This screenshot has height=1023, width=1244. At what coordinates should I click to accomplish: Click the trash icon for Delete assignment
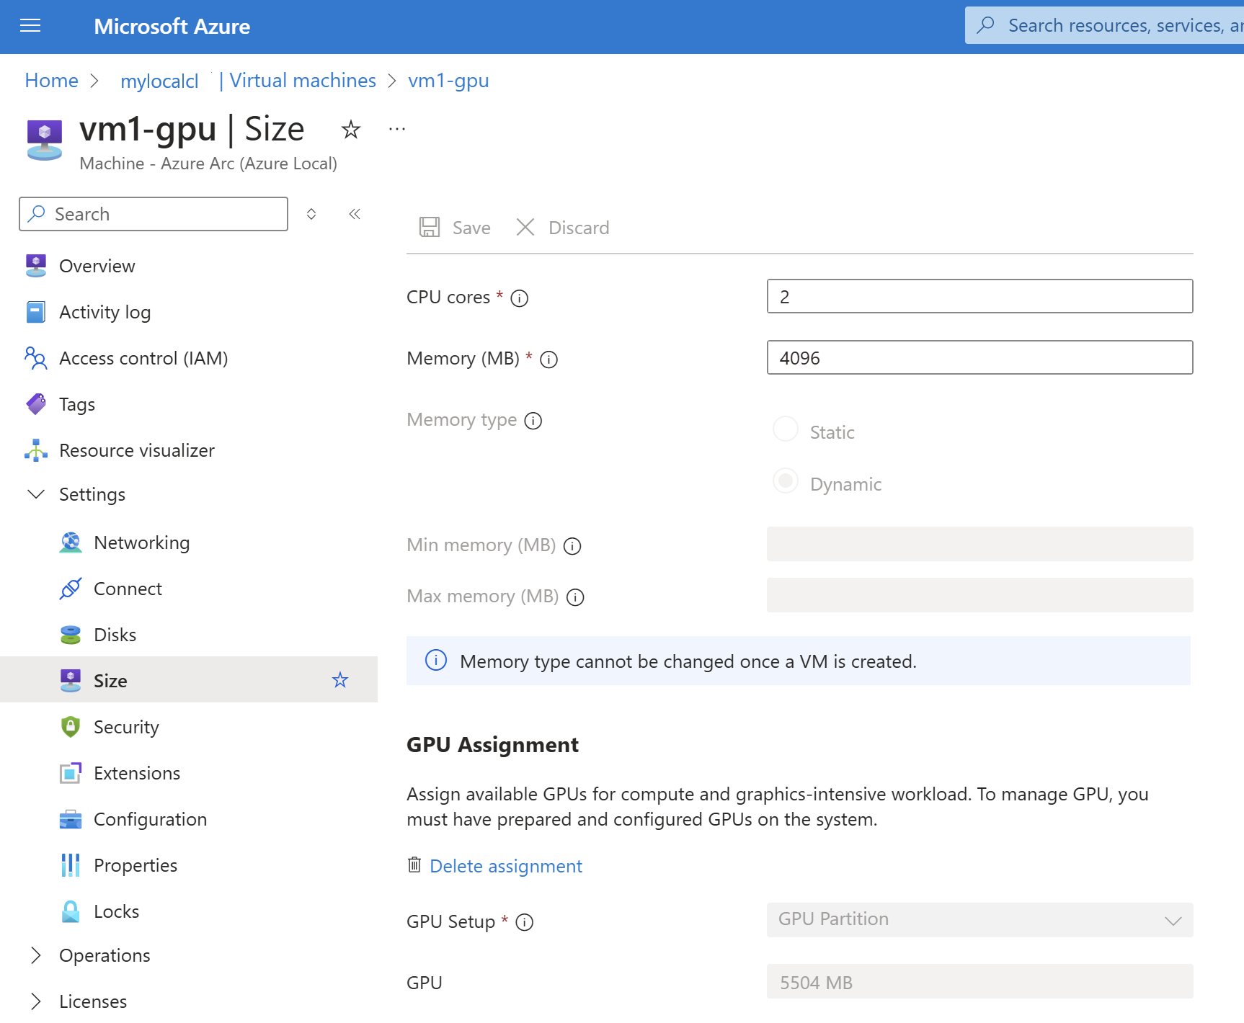tap(414, 865)
